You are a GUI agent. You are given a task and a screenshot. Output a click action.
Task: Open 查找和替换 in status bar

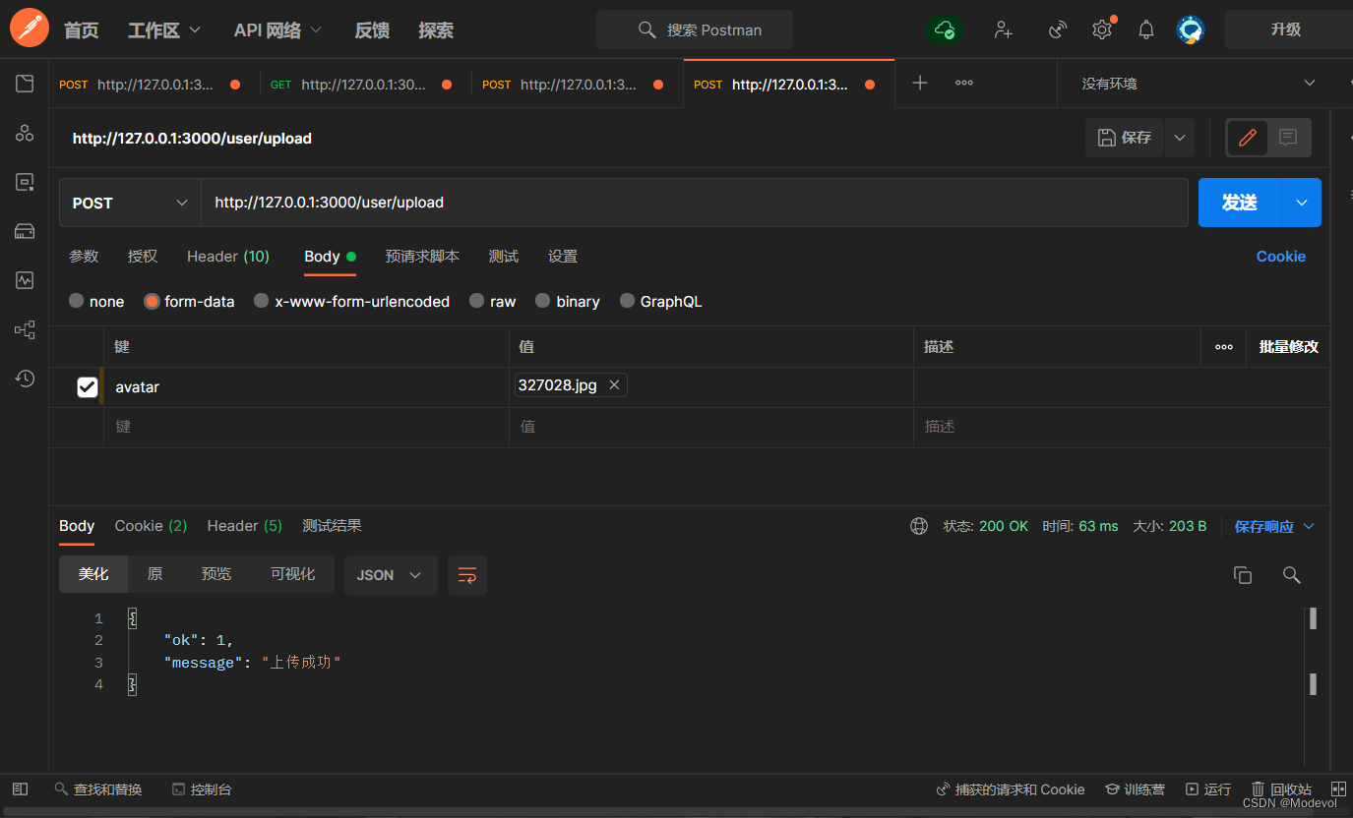pyautogui.click(x=98, y=789)
